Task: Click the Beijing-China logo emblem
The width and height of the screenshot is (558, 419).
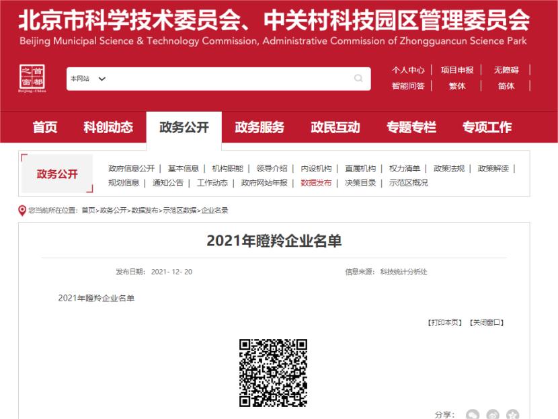Action: pyautogui.click(x=32, y=78)
